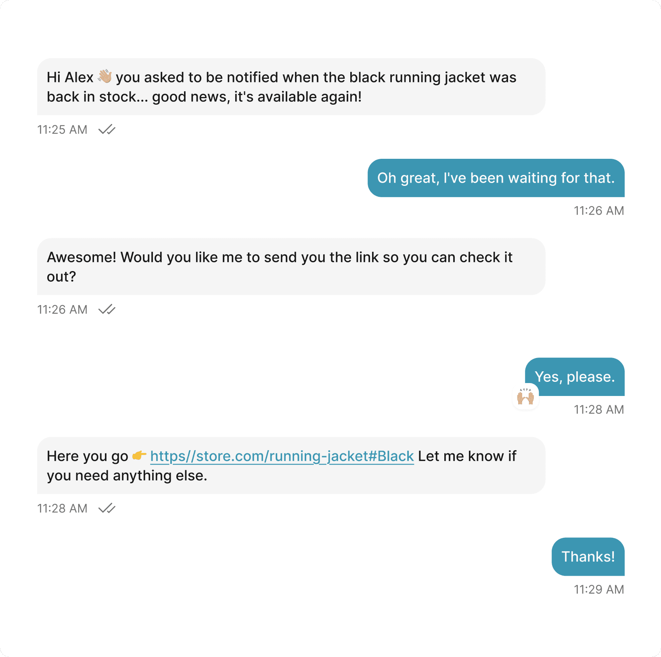Click 11:28 AM timestamp under the link message

(x=62, y=508)
